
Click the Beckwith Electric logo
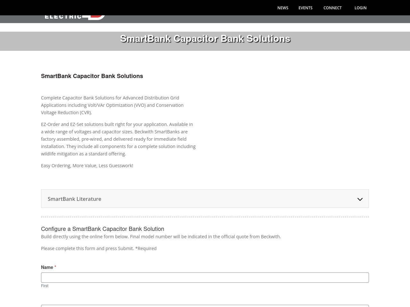tap(75, 17)
